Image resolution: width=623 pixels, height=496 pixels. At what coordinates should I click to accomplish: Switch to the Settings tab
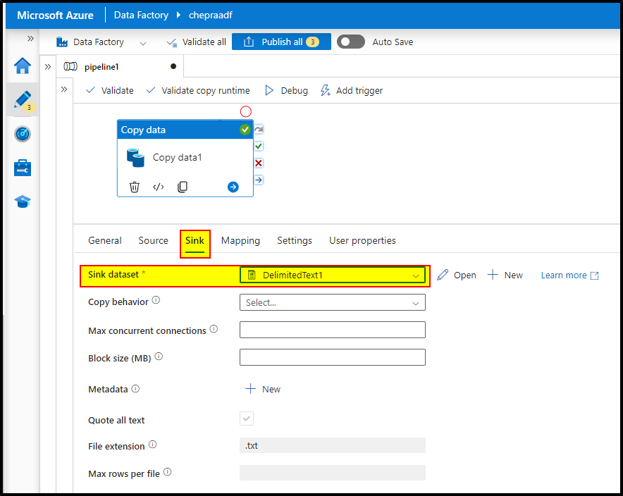pos(295,240)
